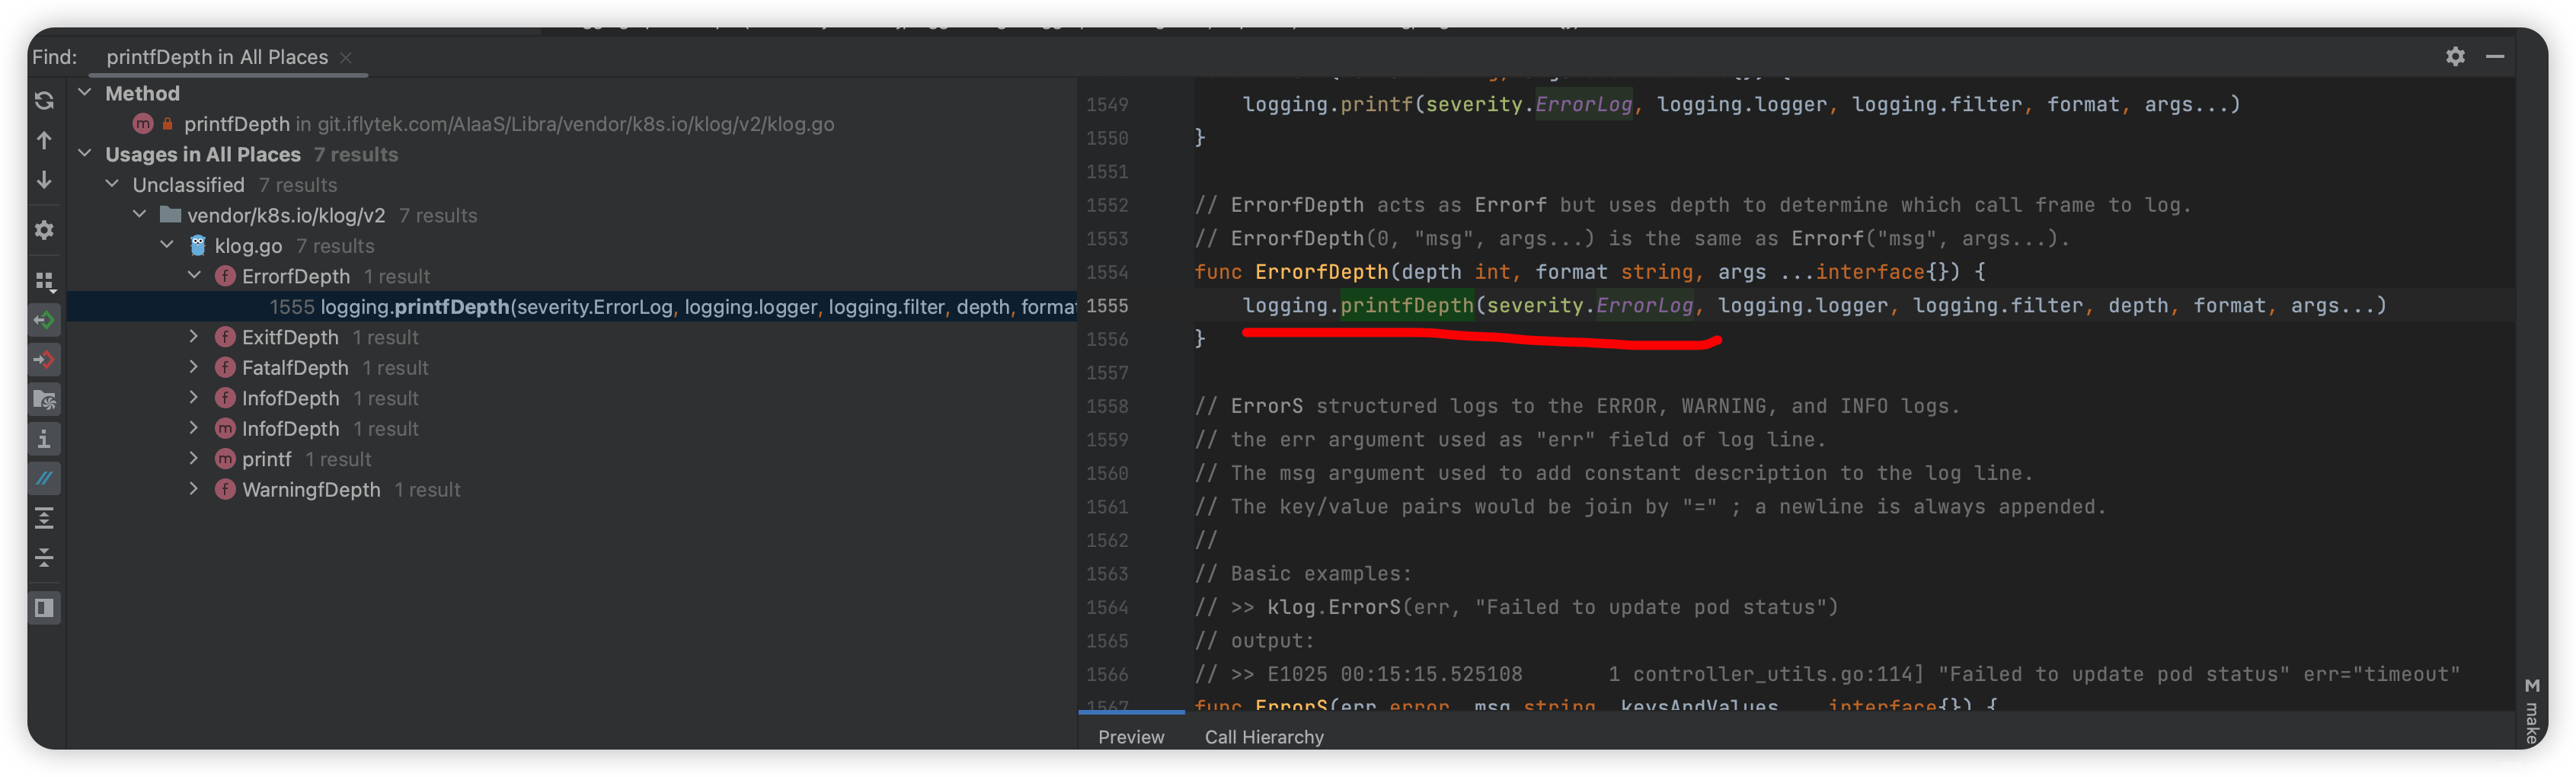The image size is (2576, 777).
Task: Select 'printfDepth in All Places' tab
Action: click(217, 57)
